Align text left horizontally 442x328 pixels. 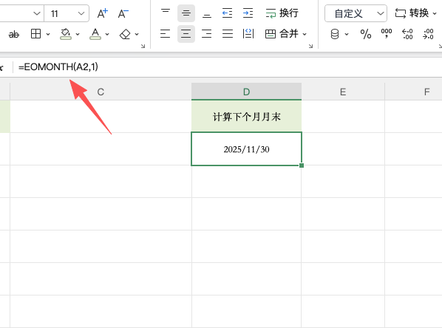click(x=165, y=34)
